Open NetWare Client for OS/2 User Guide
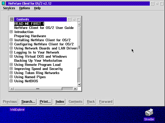Screen dimensions: 165x123 44,28
